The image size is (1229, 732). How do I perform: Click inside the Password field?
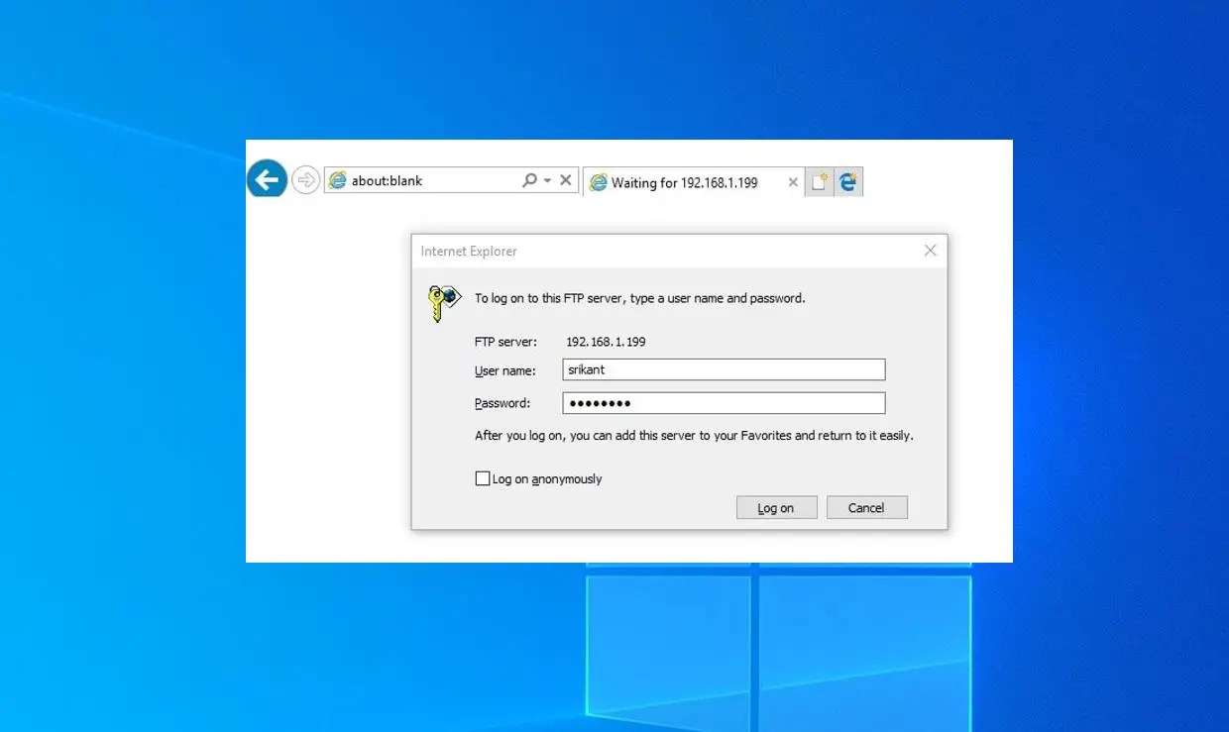724,402
